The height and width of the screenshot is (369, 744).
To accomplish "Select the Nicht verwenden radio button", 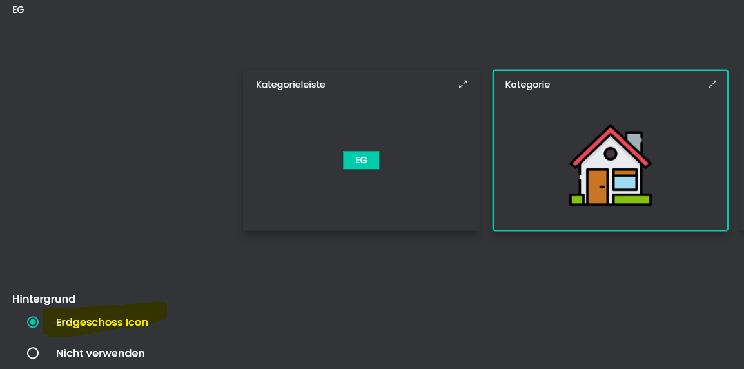I will pyautogui.click(x=33, y=353).
